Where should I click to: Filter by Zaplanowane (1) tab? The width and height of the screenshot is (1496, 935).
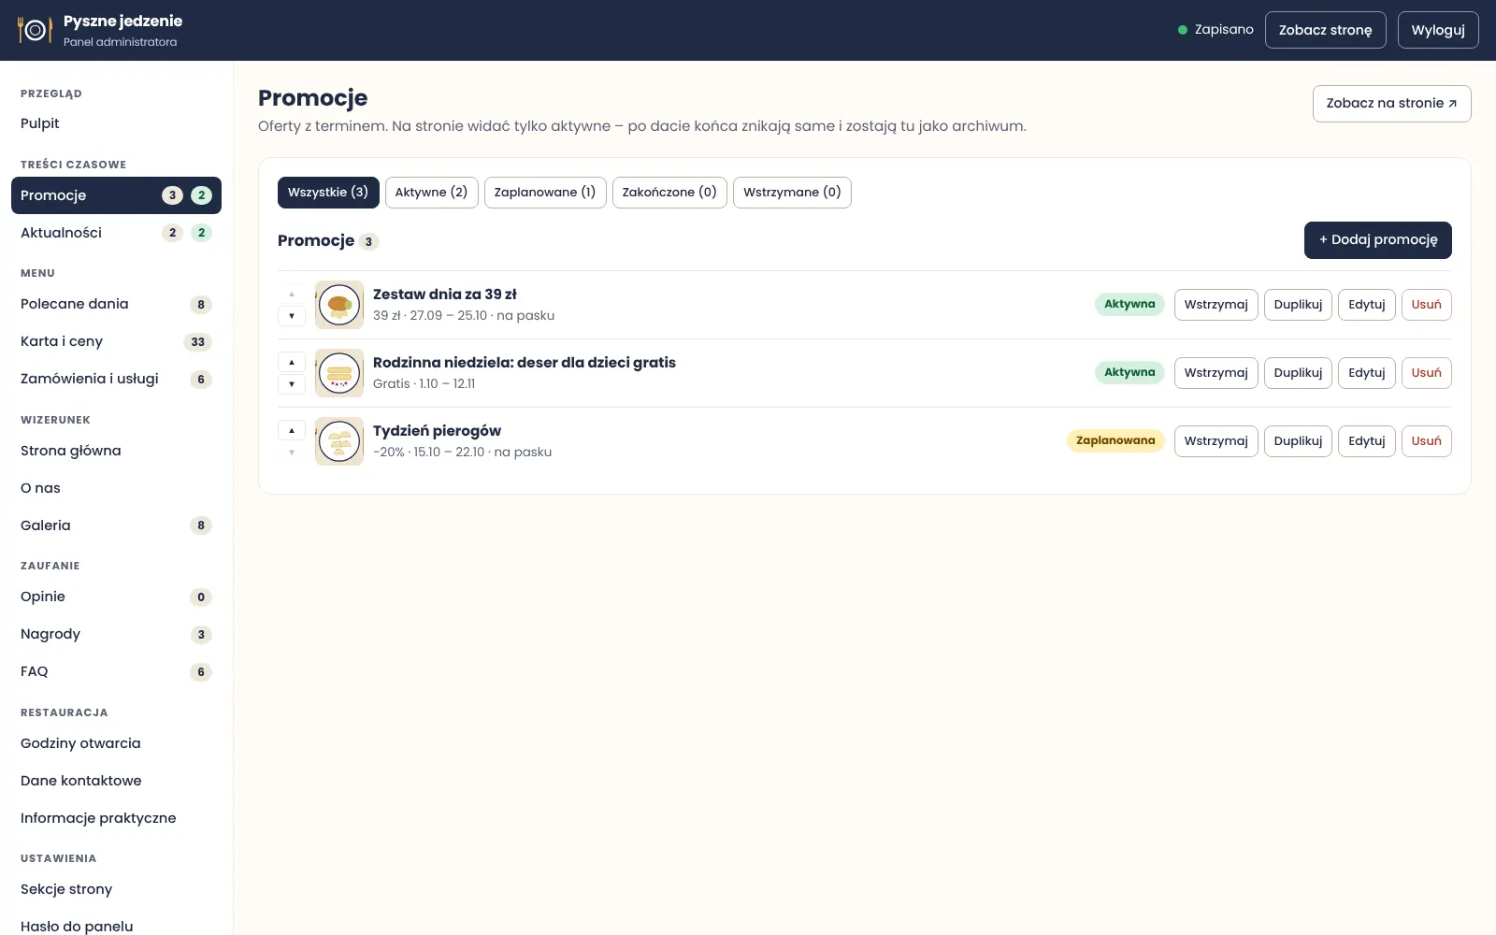click(545, 193)
